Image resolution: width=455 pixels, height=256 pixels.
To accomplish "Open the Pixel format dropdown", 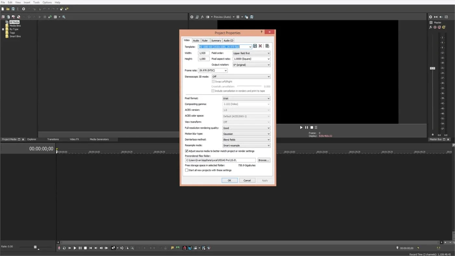I will 246,98.
